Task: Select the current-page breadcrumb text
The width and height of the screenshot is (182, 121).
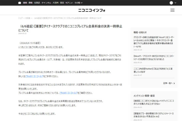Action: pos(68,18)
